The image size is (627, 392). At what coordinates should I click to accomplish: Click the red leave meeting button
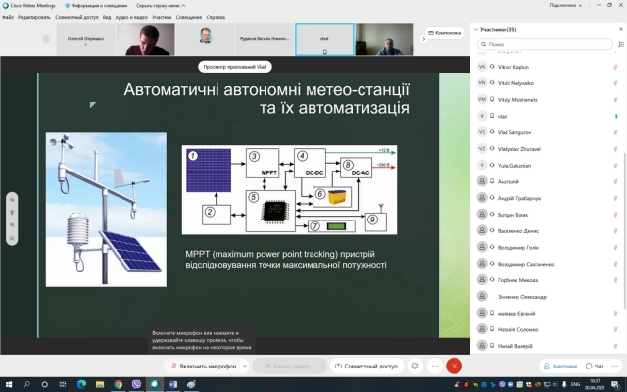tap(453, 366)
